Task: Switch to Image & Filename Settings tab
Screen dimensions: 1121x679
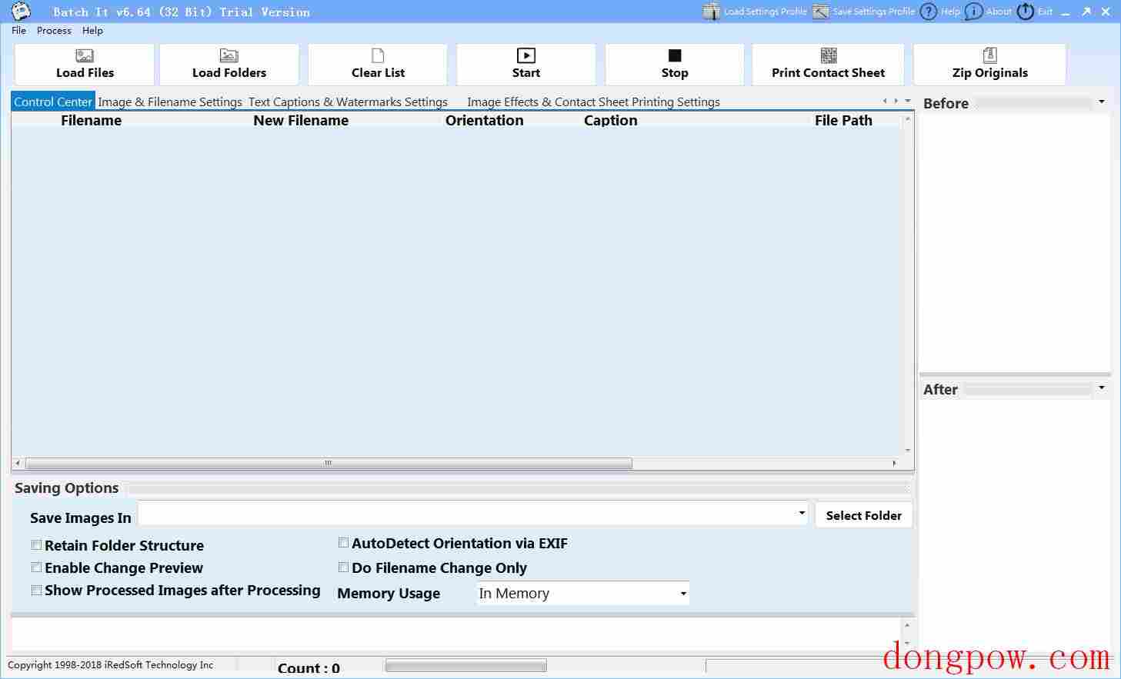Action: click(x=170, y=102)
